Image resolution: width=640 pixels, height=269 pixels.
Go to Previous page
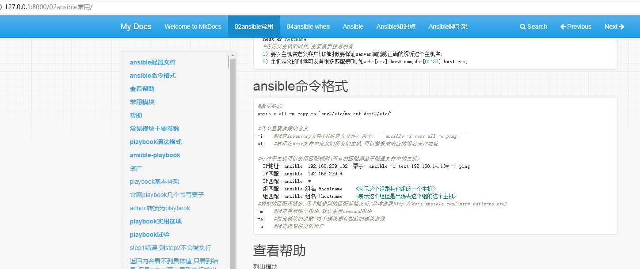pyautogui.click(x=575, y=27)
